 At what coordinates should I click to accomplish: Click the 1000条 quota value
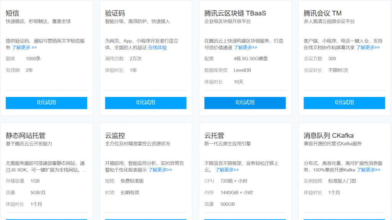(33, 59)
